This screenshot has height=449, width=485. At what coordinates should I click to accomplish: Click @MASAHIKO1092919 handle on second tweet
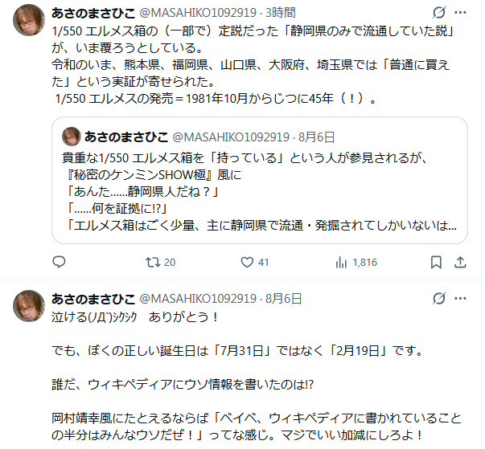point(198,299)
